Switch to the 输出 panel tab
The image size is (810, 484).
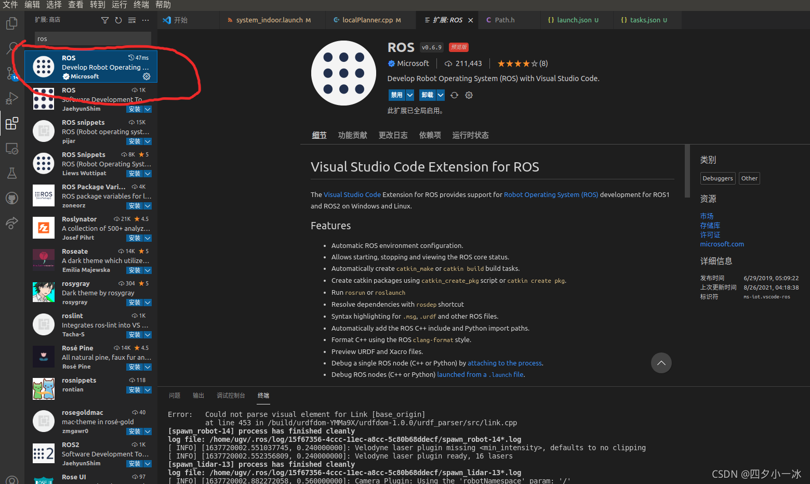pyautogui.click(x=198, y=396)
